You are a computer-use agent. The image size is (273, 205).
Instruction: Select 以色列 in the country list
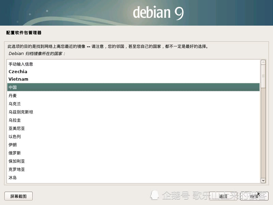click(x=133, y=136)
